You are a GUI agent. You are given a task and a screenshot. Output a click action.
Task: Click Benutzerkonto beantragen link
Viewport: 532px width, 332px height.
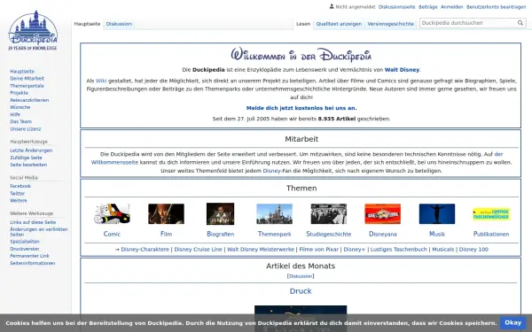[x=496, y=7]
